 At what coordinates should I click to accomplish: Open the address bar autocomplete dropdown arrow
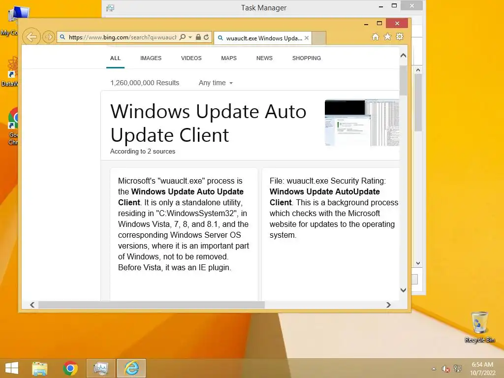[x=190, y=37]
